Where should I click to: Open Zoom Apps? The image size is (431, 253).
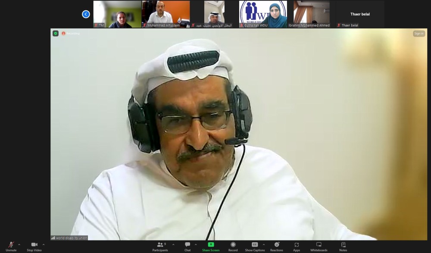(x=297, y=247)
